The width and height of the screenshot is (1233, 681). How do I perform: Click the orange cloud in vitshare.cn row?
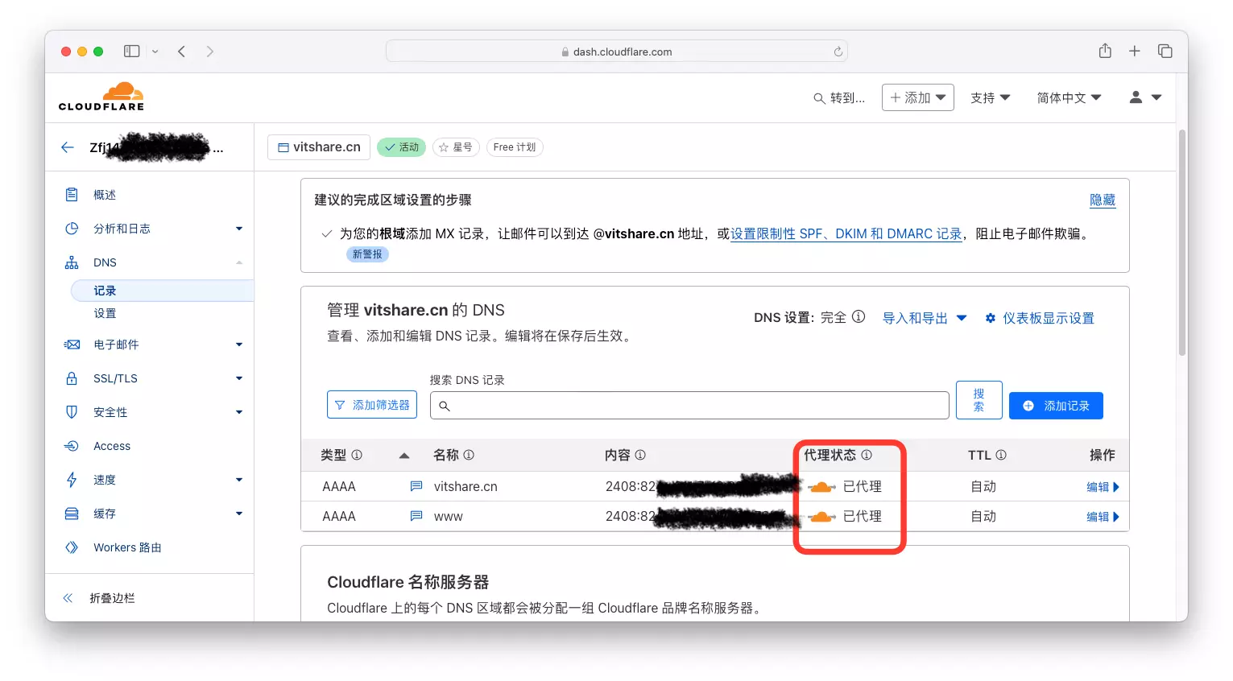coord(821,487)
